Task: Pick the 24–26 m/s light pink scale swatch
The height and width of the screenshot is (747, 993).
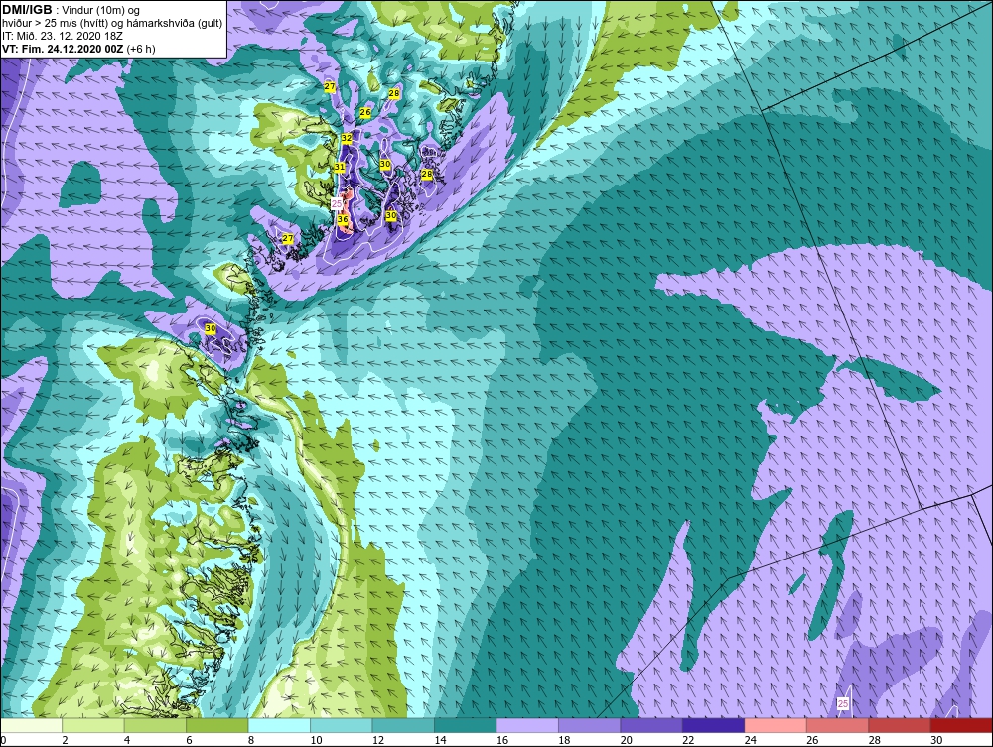Action: pyautogui.click(x=776, y=725)
